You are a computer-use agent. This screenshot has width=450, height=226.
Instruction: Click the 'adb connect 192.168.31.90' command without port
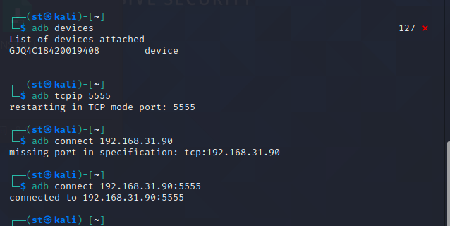point(102,141)
